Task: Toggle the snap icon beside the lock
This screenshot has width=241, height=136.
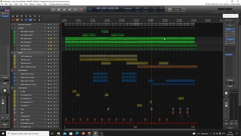Action: click(x=35, y=20)
